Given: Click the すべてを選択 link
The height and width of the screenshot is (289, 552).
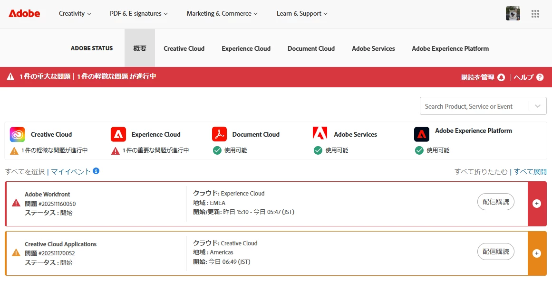Looking at the screenshot, I should pyautogui.click(x=25, y=172).
